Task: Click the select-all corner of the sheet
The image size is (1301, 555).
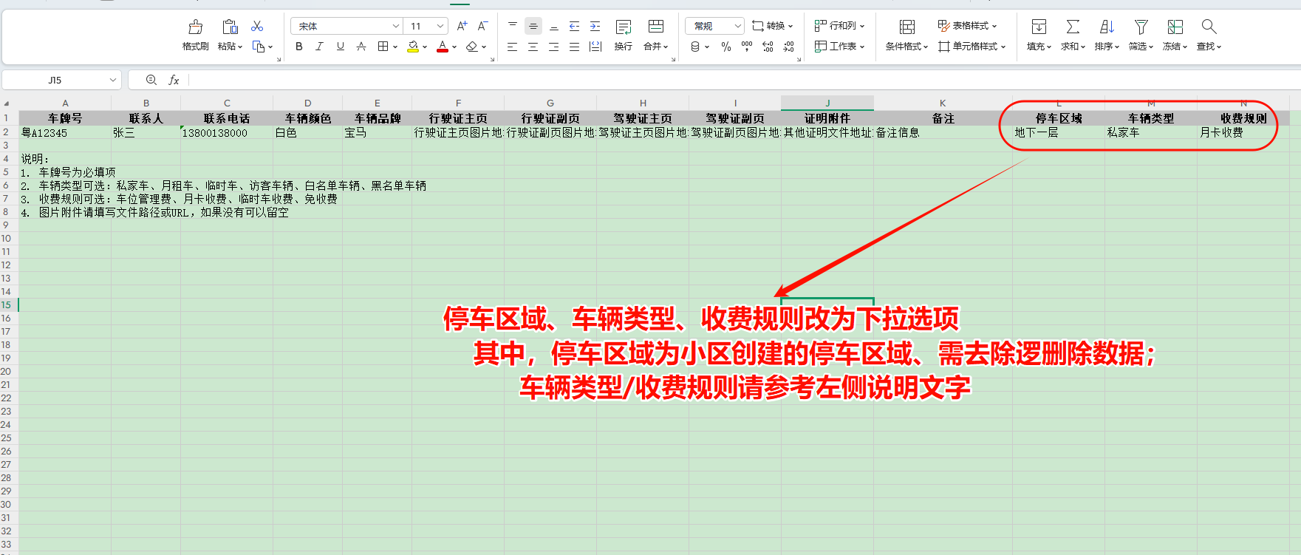Action: point(7,103)
